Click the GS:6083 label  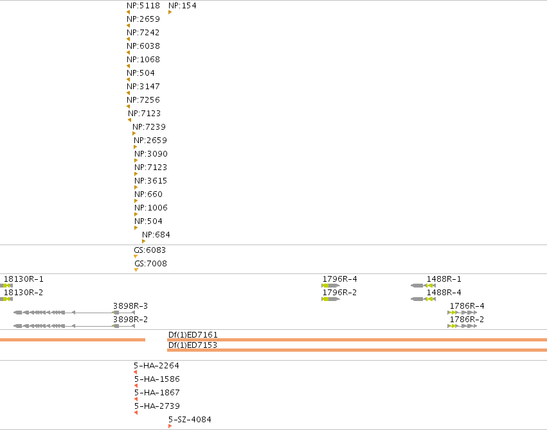coord(150,250)
